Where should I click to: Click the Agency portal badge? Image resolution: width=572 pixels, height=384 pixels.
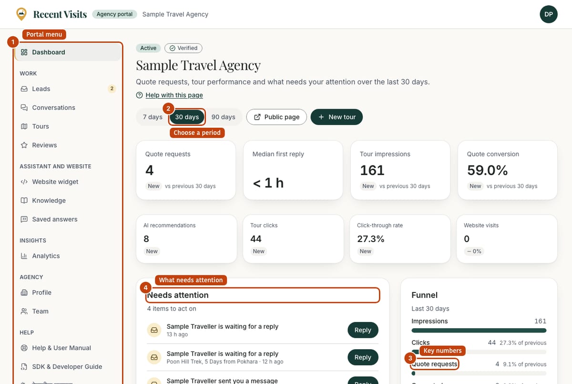[x=114, y=14]
